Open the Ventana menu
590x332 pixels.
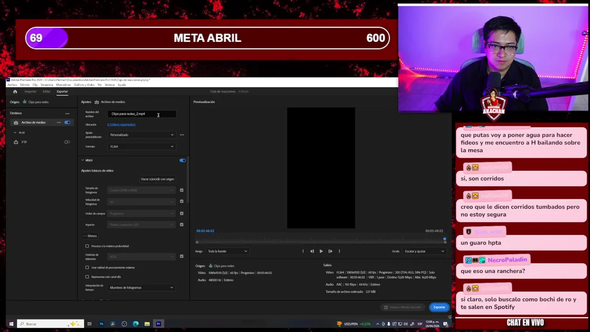110,85
